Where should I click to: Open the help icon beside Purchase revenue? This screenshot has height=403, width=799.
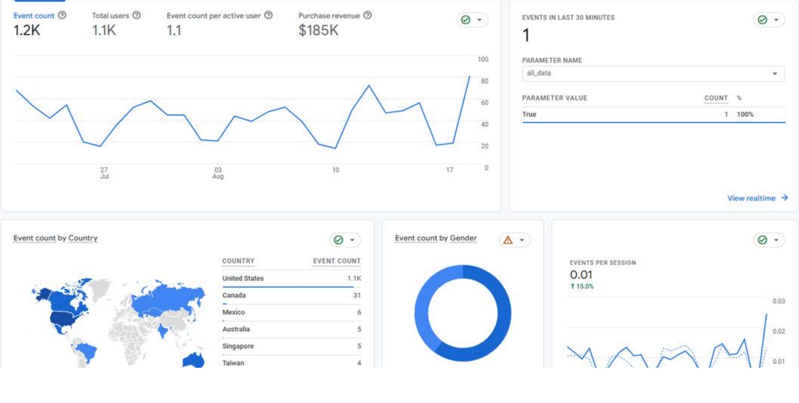pyautogui.click(x=368, y=15)
